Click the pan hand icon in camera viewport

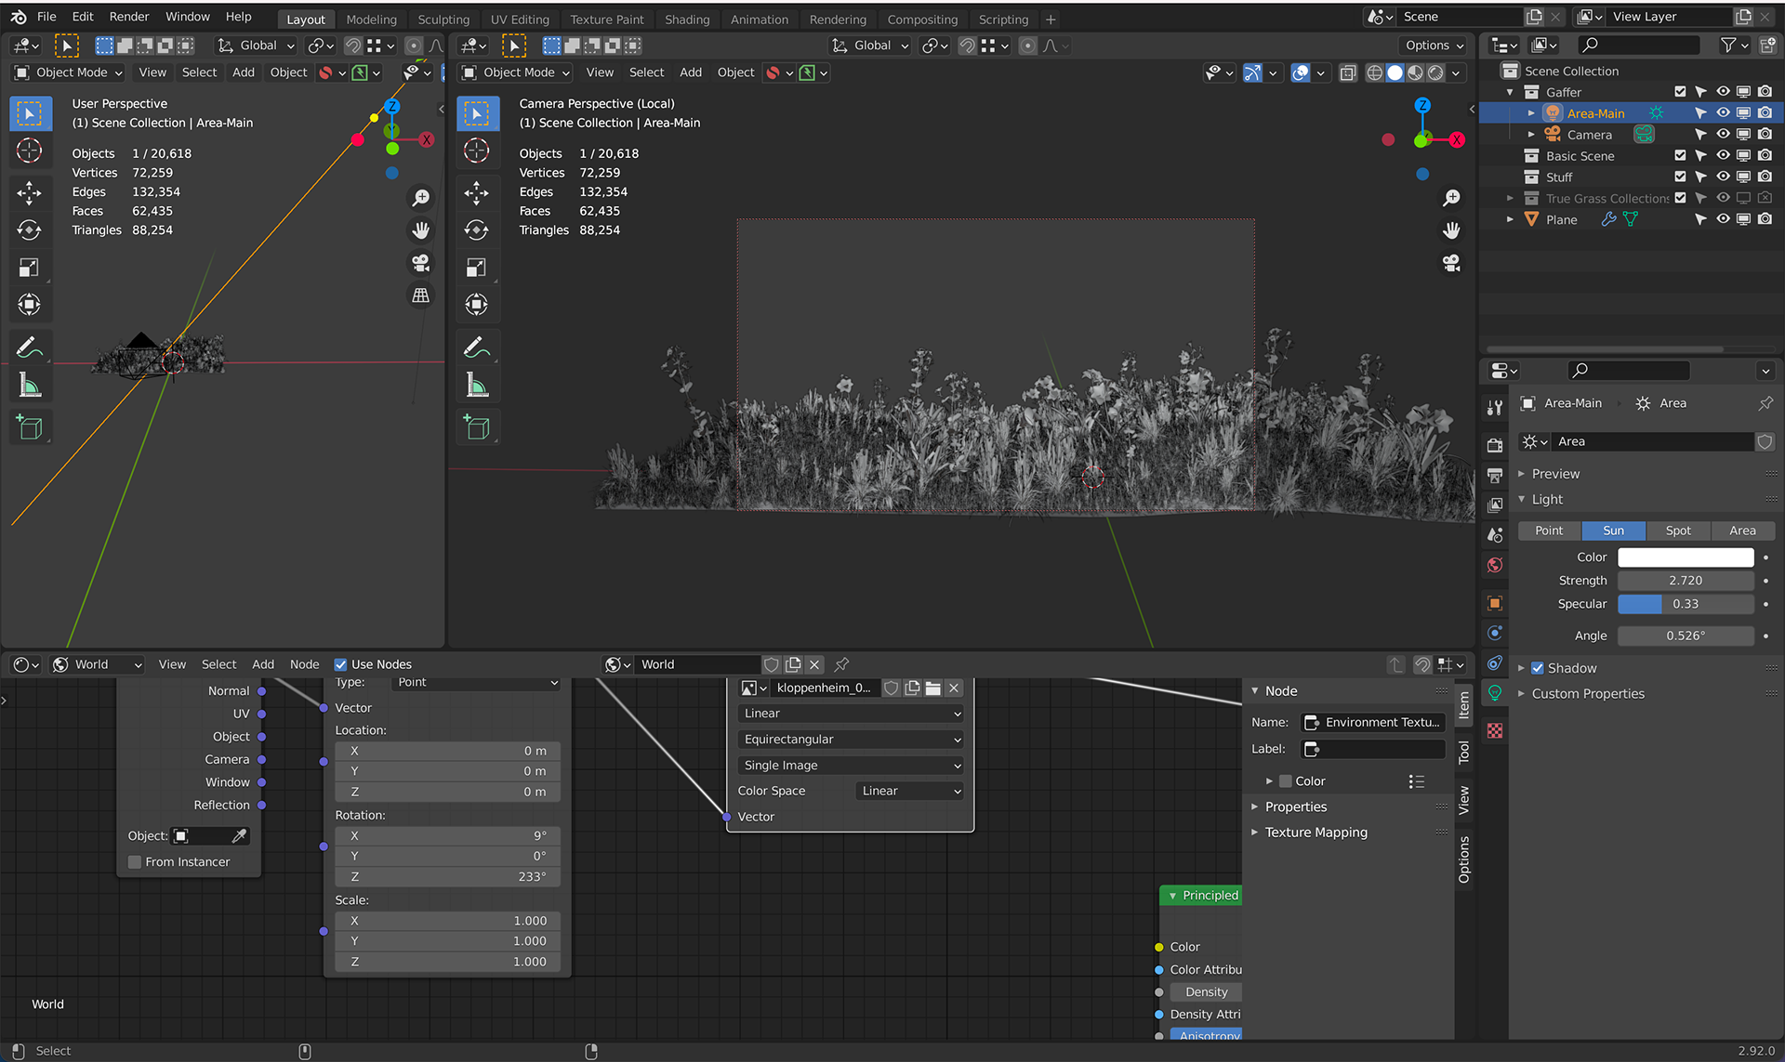pyautogui.click(x=1451, y=229)
